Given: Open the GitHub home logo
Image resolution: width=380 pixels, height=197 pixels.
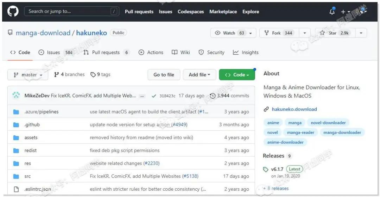Looking at the screenshot, I should [13, 11].
